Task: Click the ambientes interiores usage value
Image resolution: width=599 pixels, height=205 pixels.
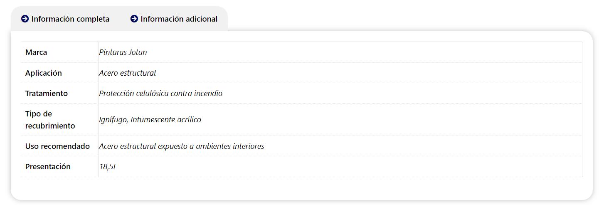Action: [181, 146]
